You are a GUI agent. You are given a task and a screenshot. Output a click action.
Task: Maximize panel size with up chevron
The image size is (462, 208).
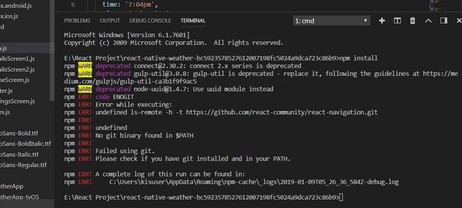[x=428, y=20]
